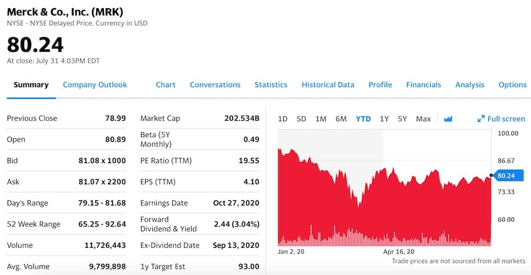Go to the Chart tab
This screenshot has width=531, height=275.
166,85
